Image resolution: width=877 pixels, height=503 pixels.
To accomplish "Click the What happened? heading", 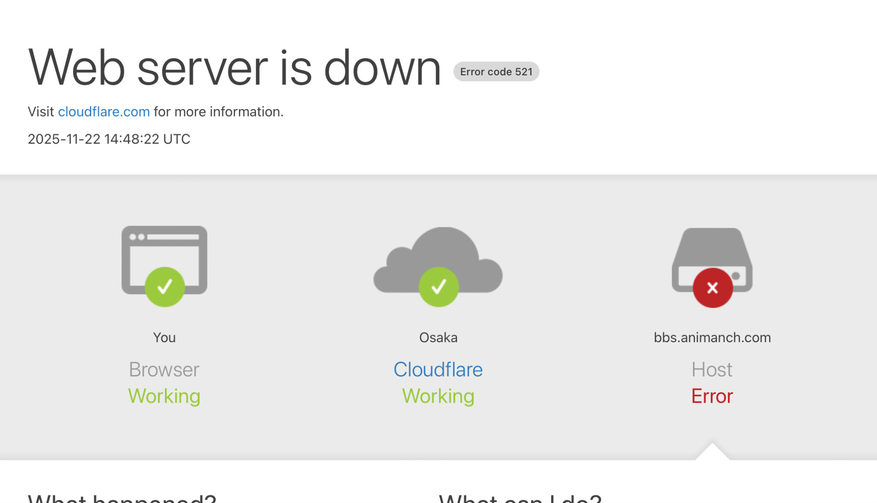I will [x=122, y=499].
